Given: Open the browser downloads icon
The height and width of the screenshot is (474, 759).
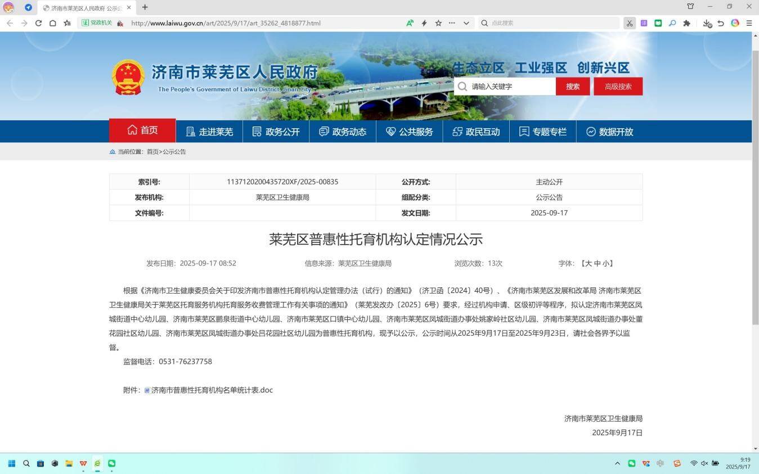Looking at the screenshot, I should coord(707,23).
